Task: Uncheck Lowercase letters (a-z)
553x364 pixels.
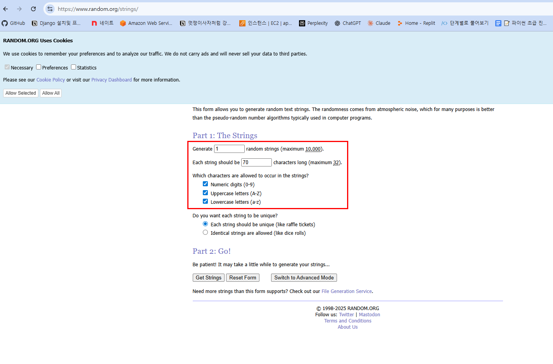Action: (x=206, y=201)
